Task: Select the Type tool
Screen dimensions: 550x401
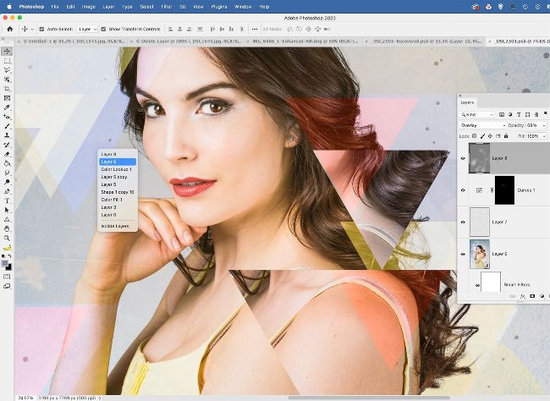Action: point(8,200)
